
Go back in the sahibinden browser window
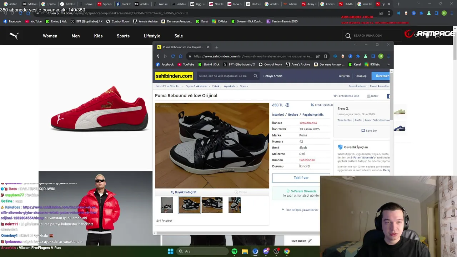[x=158, y=56]
